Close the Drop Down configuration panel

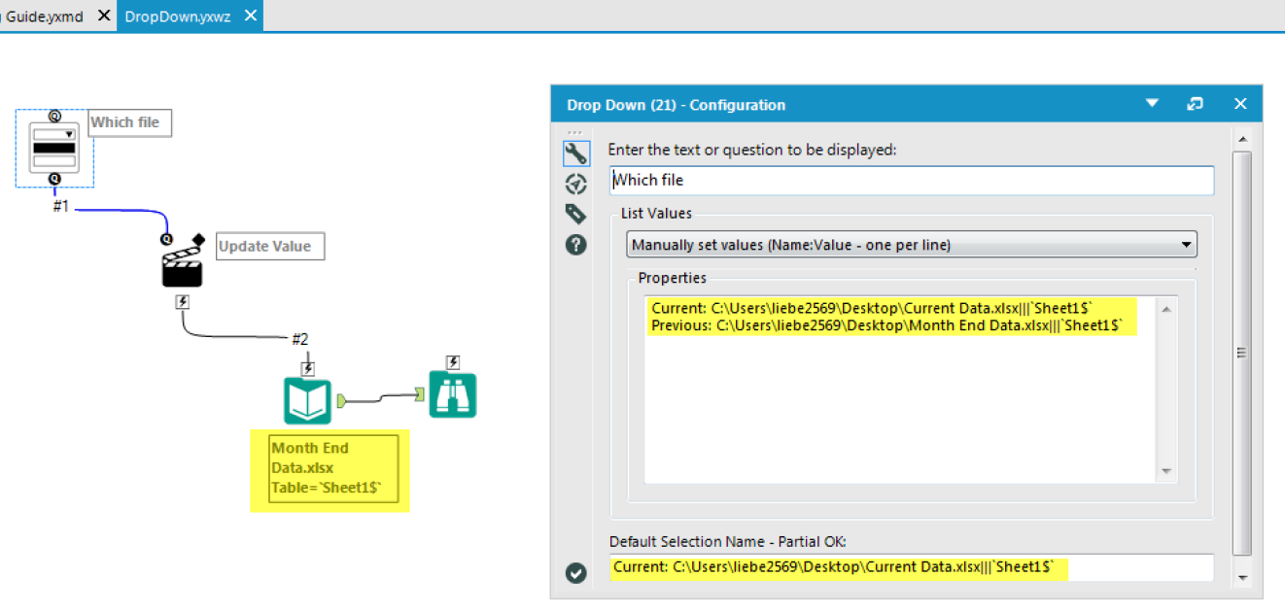click(x=1240, y=104)
